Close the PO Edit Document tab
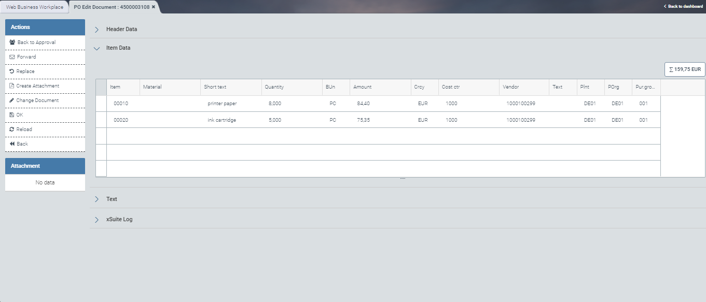 [154, 7]
